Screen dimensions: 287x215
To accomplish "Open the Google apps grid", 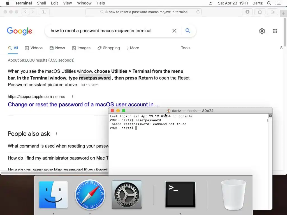I will pos(275,31).
